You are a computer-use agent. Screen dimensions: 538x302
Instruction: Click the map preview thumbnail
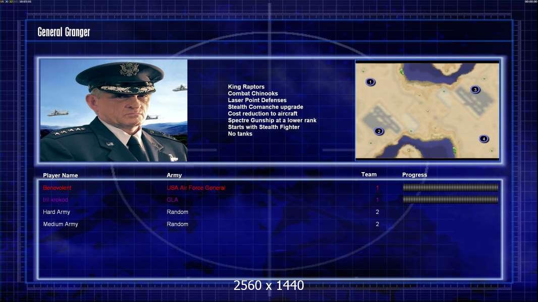(427, 110)
